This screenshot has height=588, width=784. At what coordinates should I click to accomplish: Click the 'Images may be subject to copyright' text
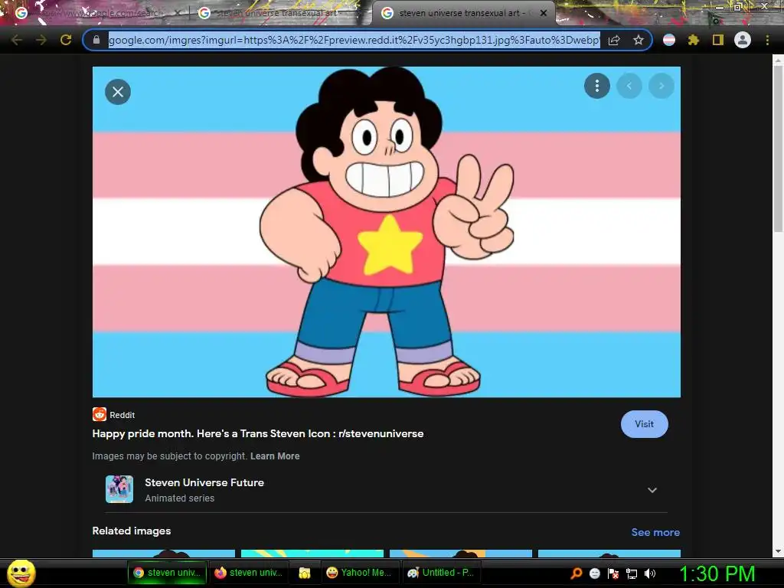[x=169, y=456]
